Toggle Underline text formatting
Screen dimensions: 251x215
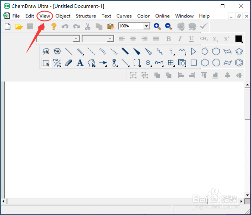191,39
